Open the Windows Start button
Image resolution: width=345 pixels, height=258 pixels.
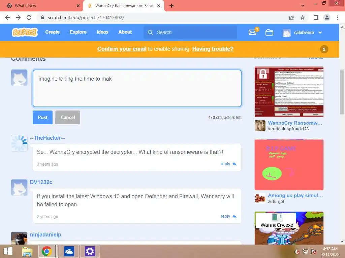[8, 251]
